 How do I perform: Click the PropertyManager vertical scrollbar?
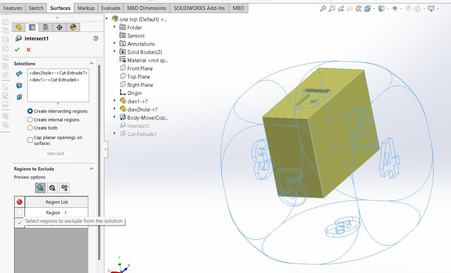click(x=99, y=162)
